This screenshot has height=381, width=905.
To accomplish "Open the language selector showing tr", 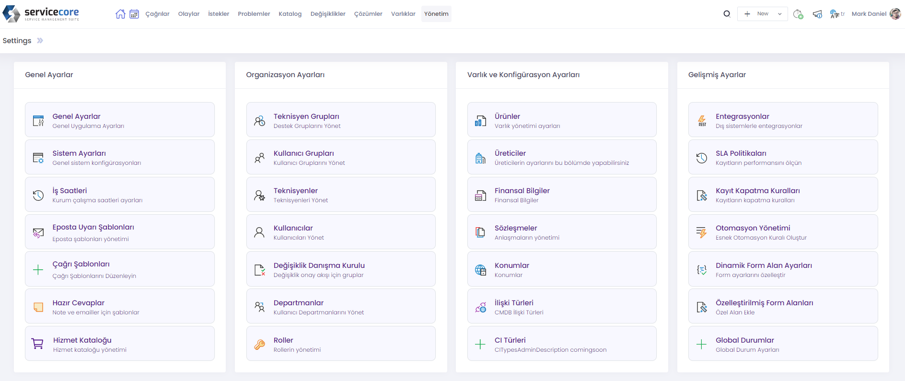I will 837,14.
